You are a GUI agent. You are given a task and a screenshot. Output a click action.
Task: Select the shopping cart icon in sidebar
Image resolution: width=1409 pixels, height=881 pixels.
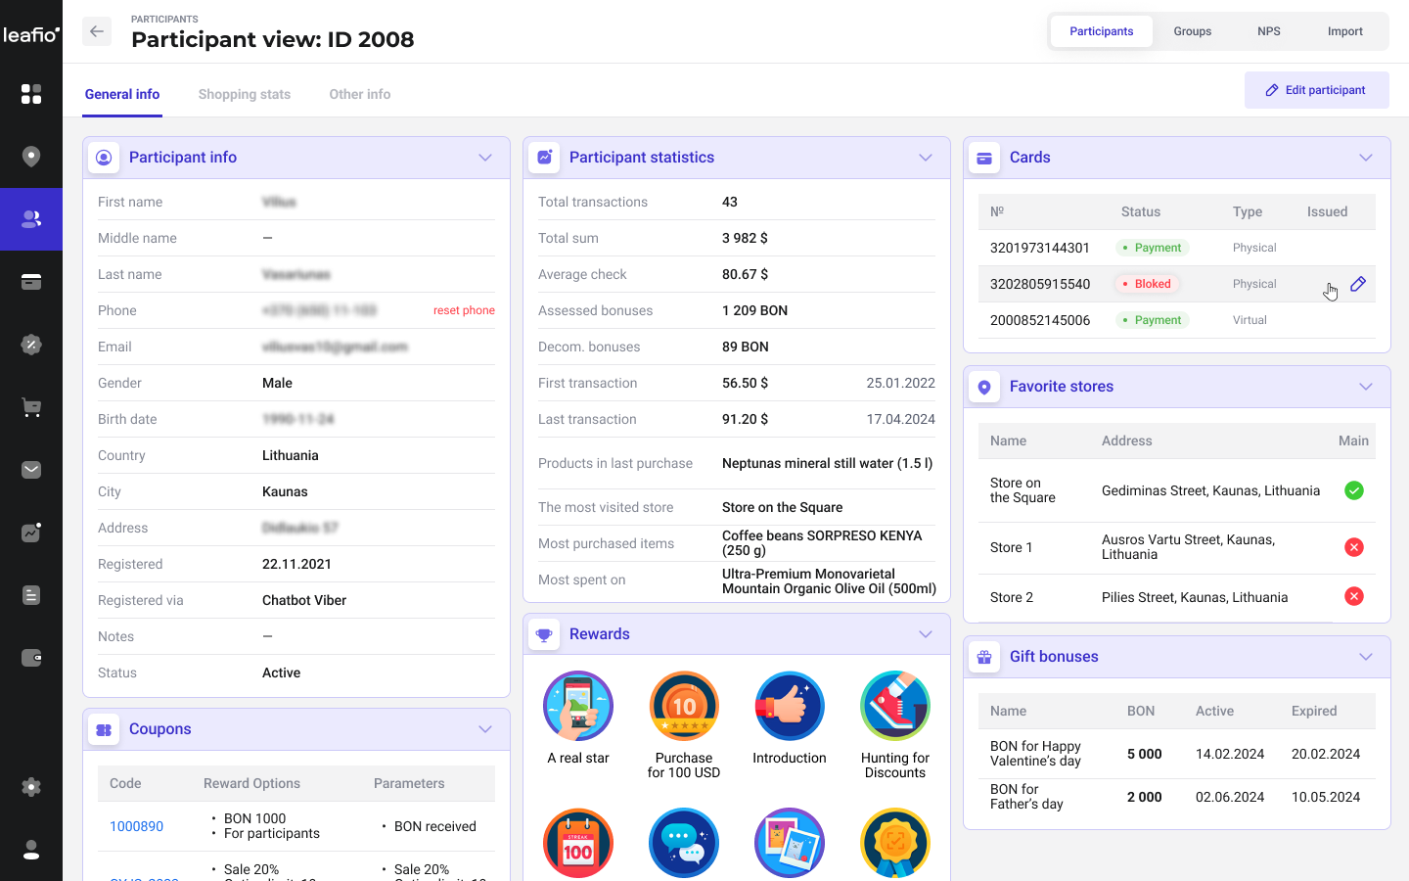[x=31, y=407]
